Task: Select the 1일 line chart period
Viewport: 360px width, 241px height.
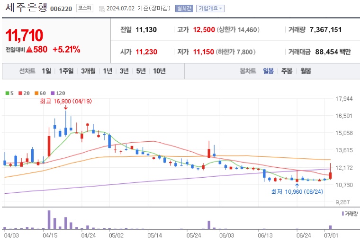Action: pyautogui.click(x=46, y=71)
